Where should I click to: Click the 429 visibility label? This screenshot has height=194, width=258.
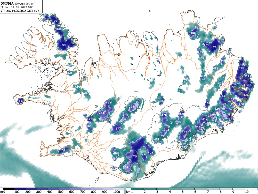click(221, 84)
